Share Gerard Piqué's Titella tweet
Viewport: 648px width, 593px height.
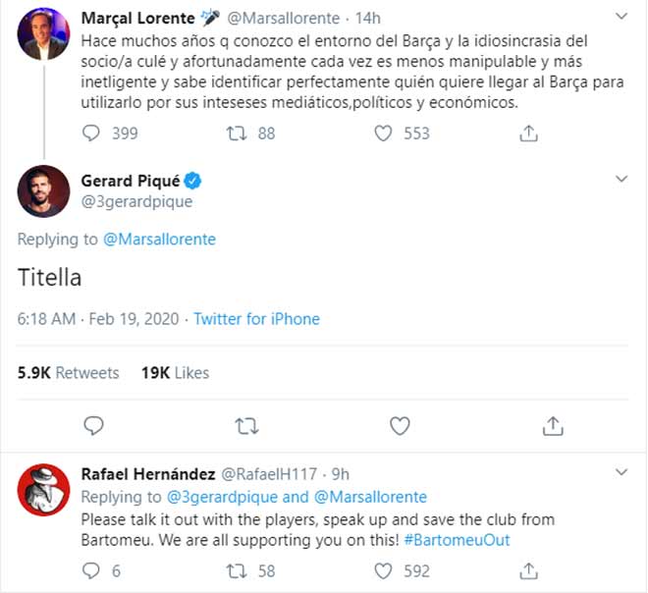pos(553,425)
